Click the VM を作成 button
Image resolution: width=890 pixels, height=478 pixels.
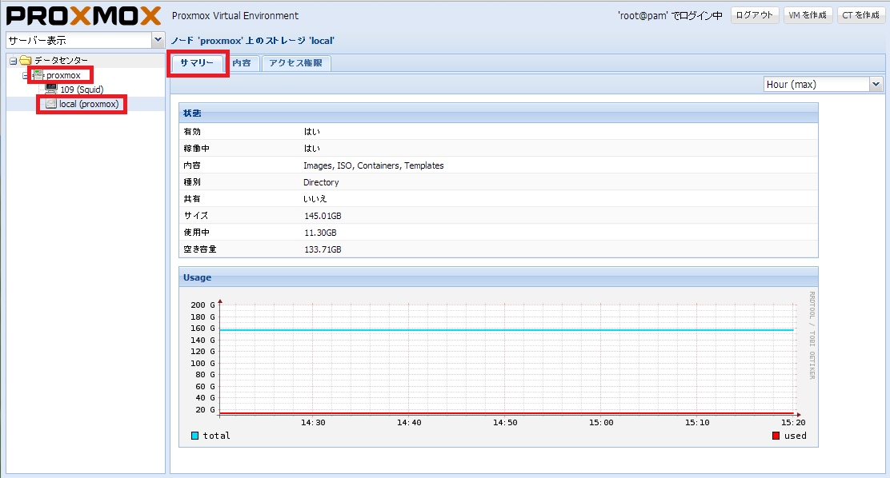click(808, 15)
